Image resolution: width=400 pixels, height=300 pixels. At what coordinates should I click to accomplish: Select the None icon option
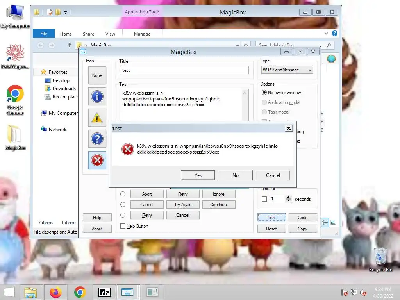coord(97,75)
